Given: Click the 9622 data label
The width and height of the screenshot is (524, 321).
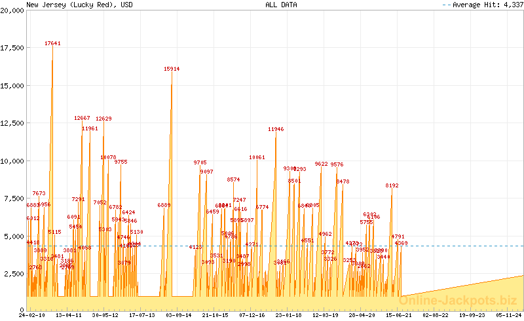Looking at the screenshot, I should [321, 164].
